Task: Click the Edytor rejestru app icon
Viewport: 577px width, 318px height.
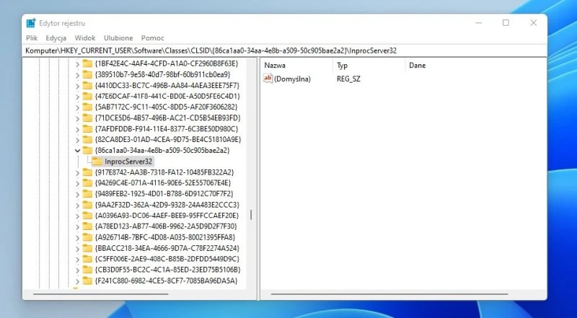Action: pyautogui.click(x=31, y=23)
